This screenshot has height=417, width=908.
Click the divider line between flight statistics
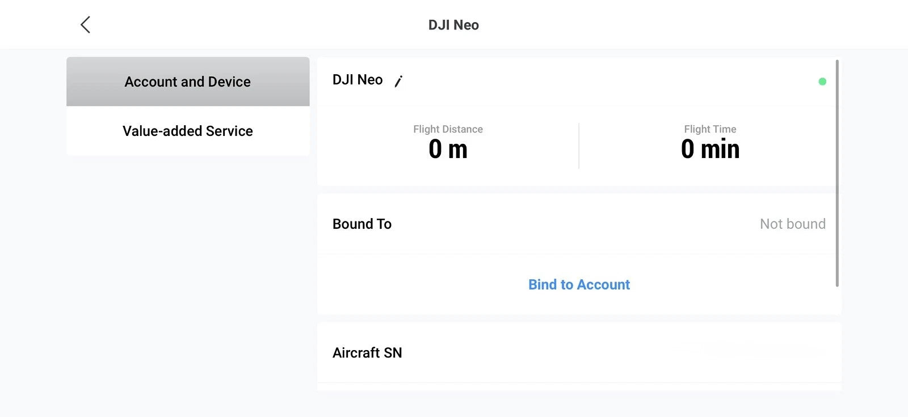pos(579,146)
